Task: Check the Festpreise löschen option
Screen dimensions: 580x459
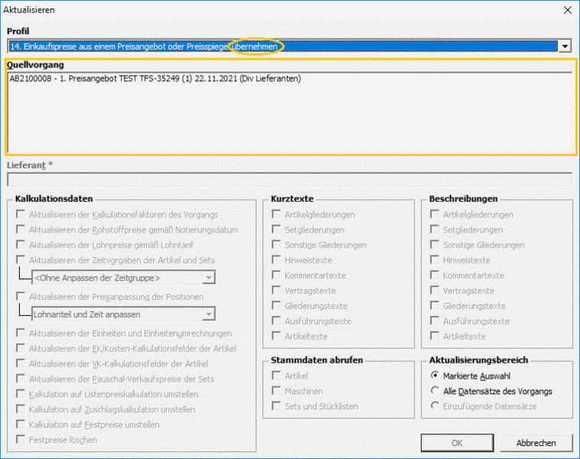Action: pyautogui.click(x=21, y=439)
